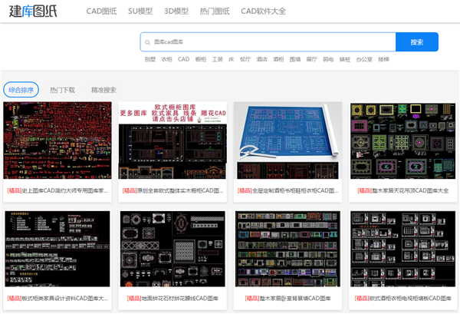
Task: Click the 橱柜 keyword link
Action: click(201, 59)
